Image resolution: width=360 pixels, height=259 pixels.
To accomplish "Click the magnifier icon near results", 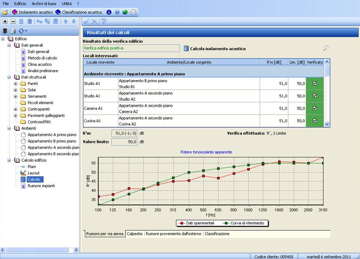I will click(x=325, y=48).
